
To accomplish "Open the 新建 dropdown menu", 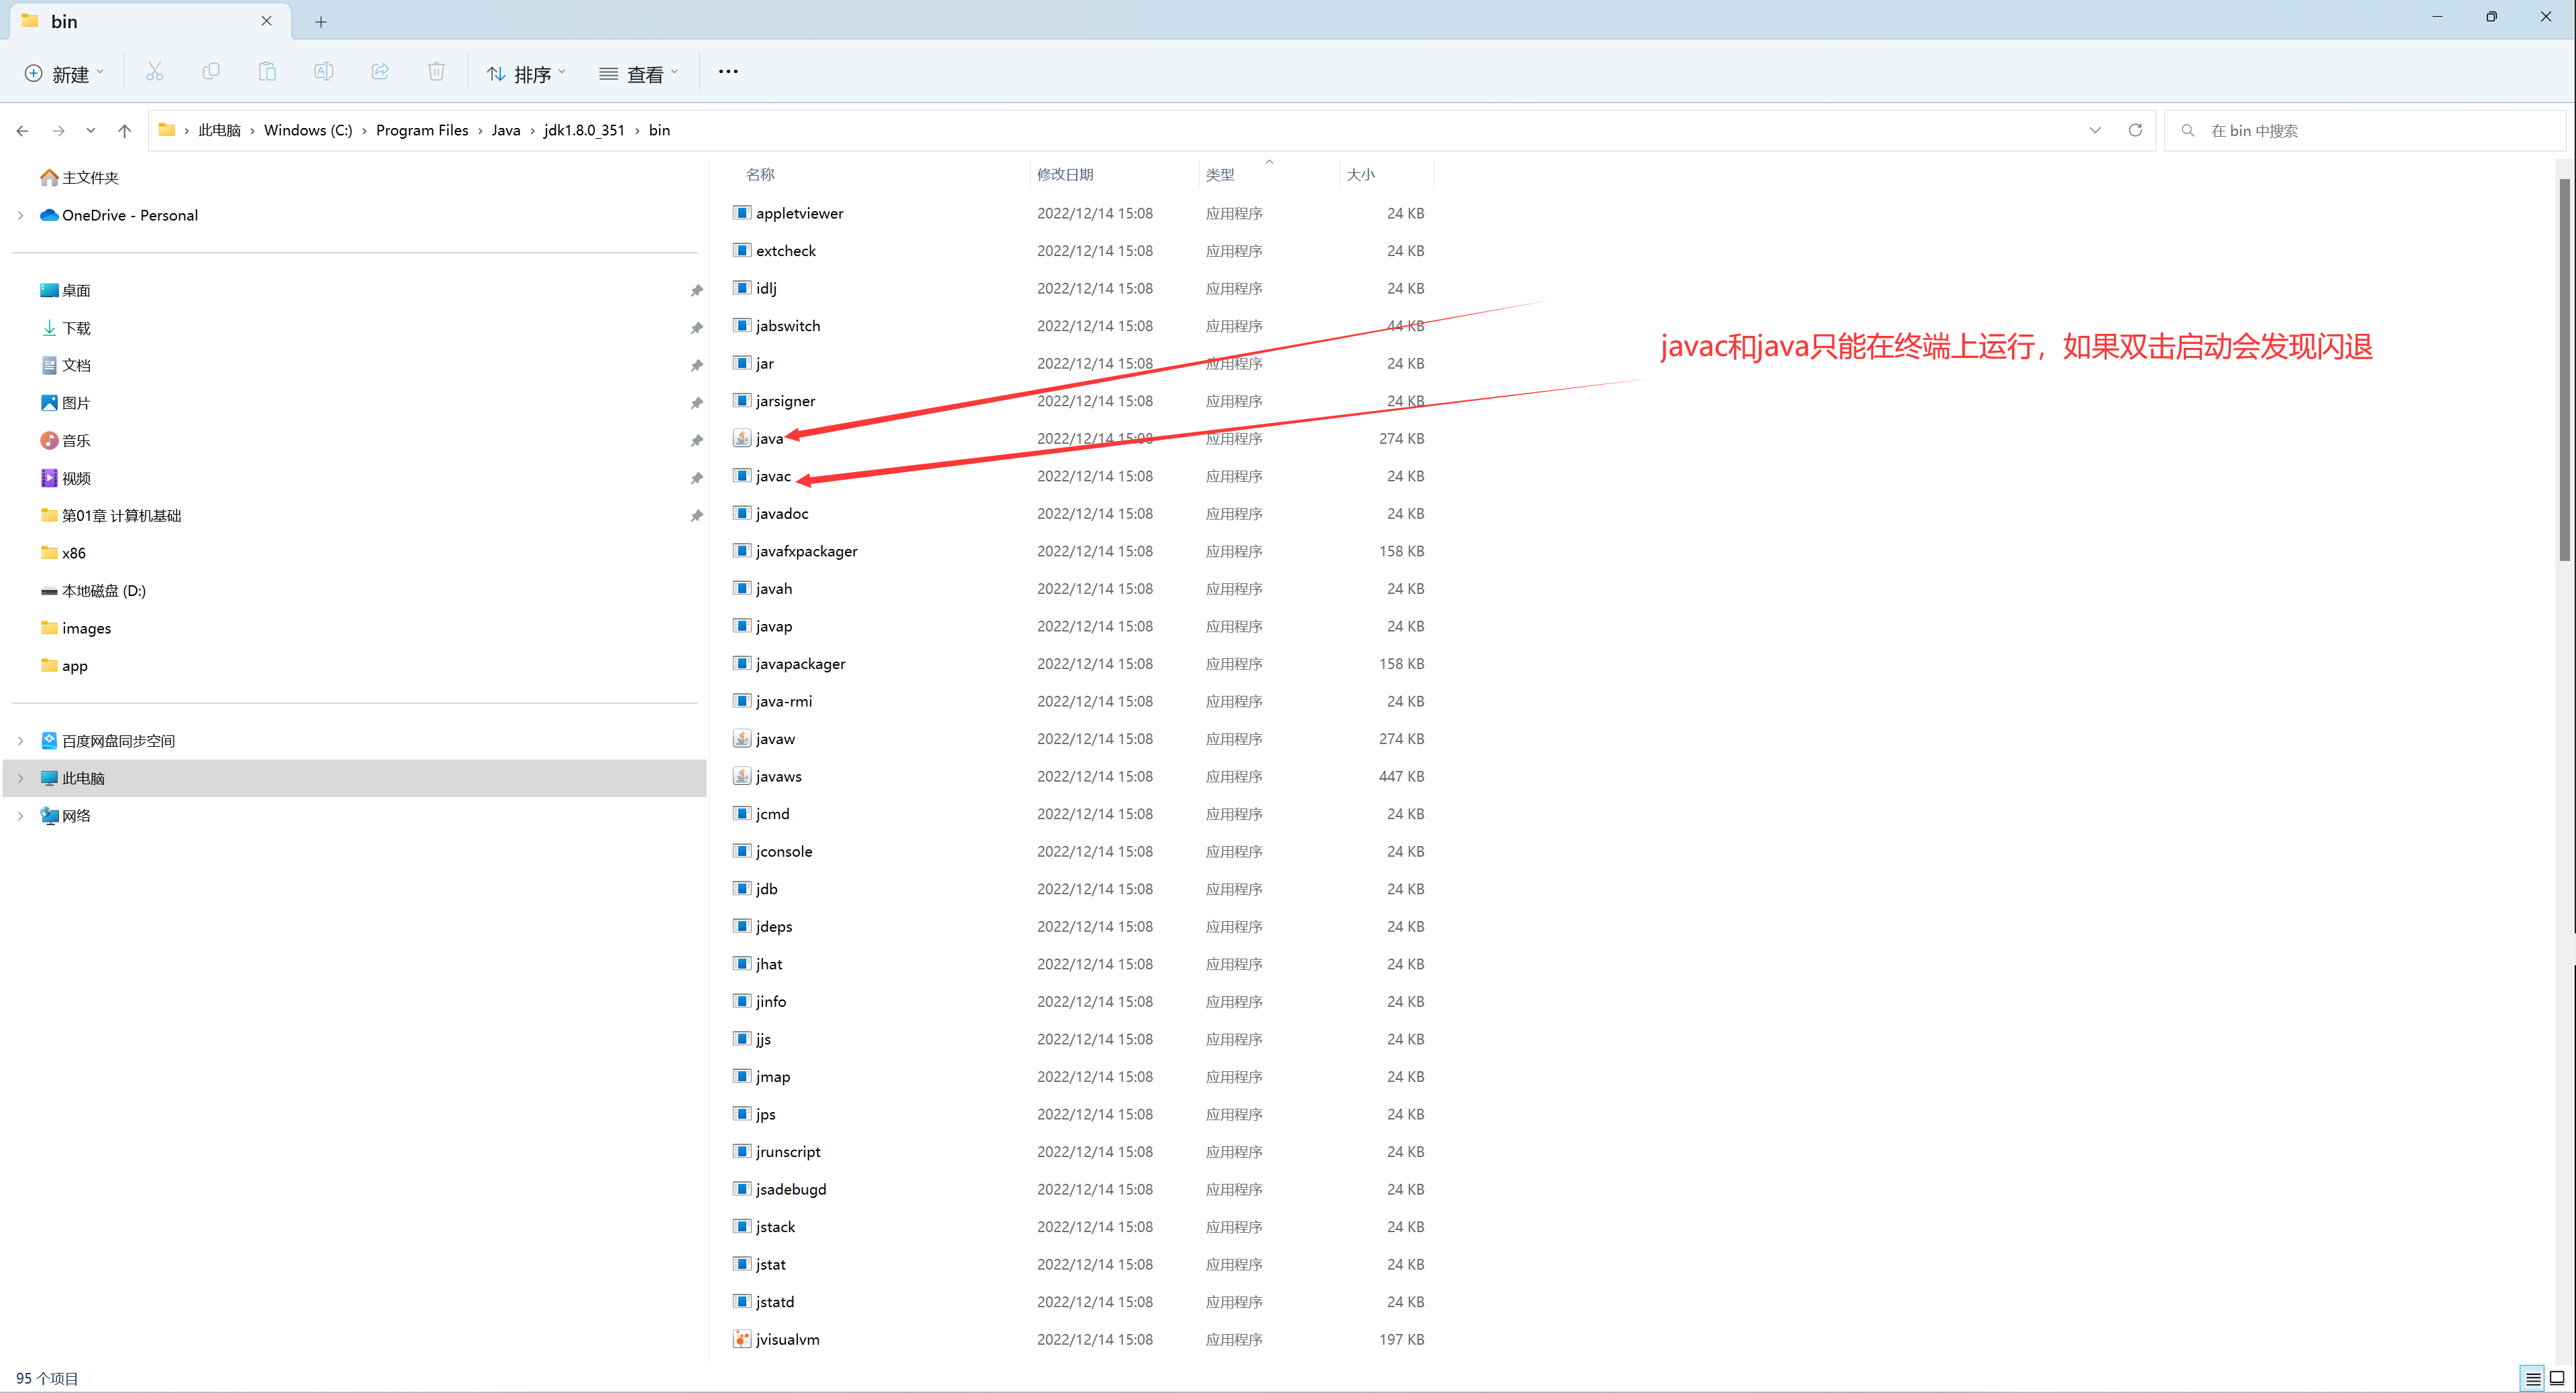I will coord(64,74).
